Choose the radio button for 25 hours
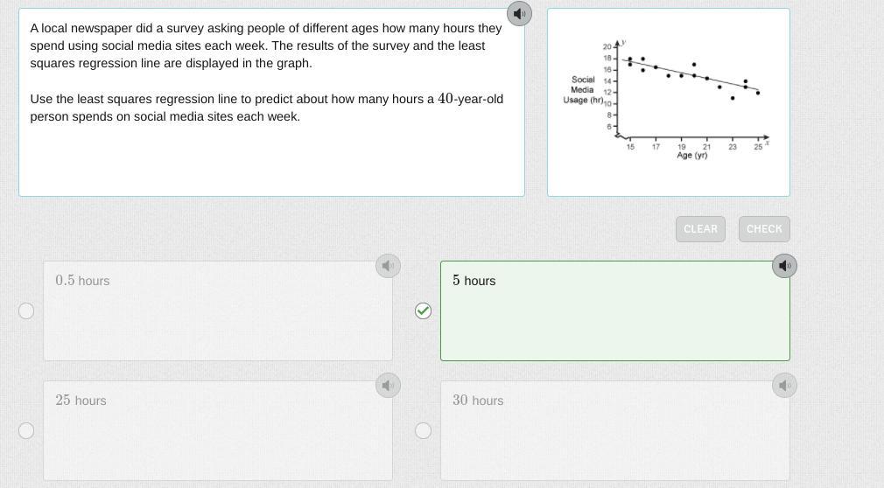The width and height of the screenshot is (884, 488). click(26, 430)
